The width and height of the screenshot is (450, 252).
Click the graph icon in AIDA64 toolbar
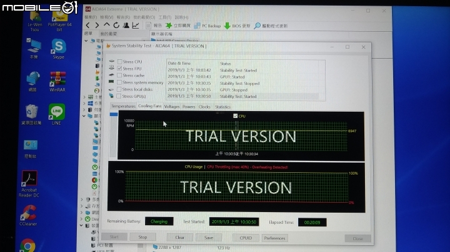pyautogui.click(x=136, y=26)
